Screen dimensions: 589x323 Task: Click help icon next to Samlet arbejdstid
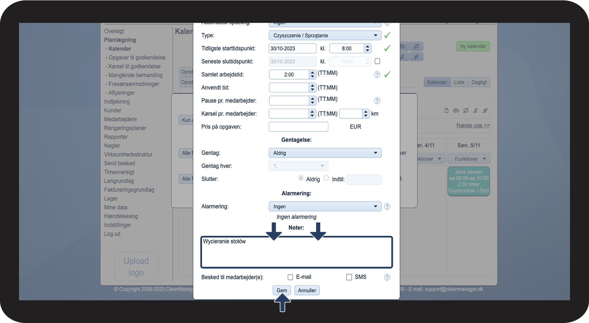pos(377,75)
